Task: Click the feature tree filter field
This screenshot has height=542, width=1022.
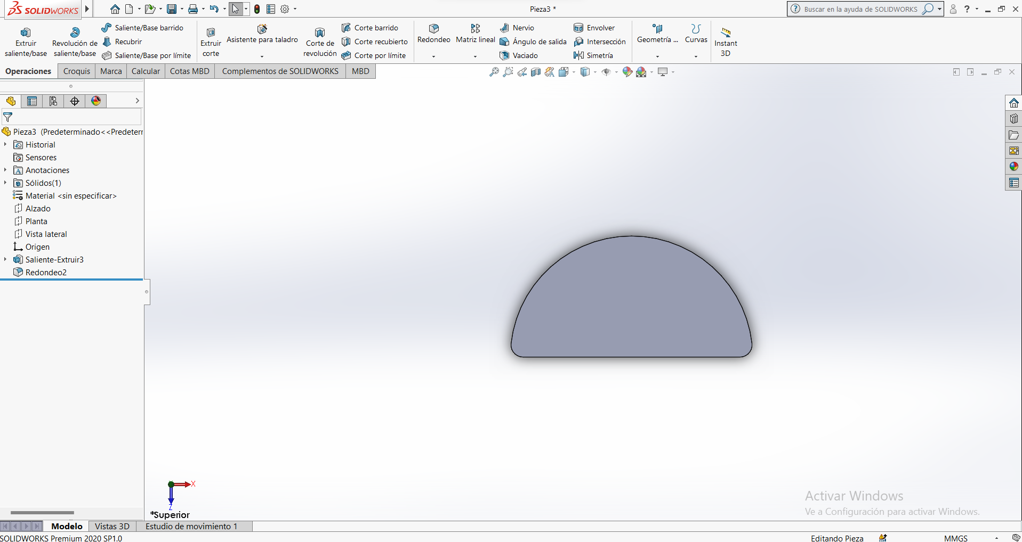Action: (71, 117)
